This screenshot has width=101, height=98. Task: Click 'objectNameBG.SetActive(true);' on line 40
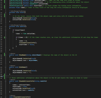(24, 59)
